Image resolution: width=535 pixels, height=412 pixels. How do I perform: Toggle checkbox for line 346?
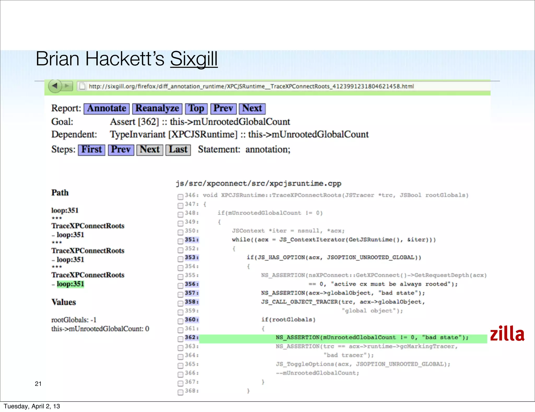point(180,197)
